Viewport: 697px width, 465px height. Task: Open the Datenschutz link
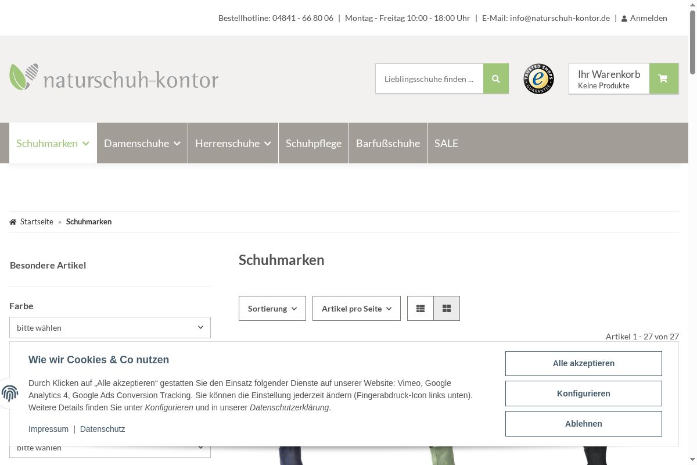pos(102,429)
